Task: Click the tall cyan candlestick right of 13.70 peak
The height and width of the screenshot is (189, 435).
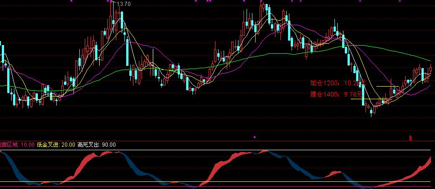Action: point(128,52)
